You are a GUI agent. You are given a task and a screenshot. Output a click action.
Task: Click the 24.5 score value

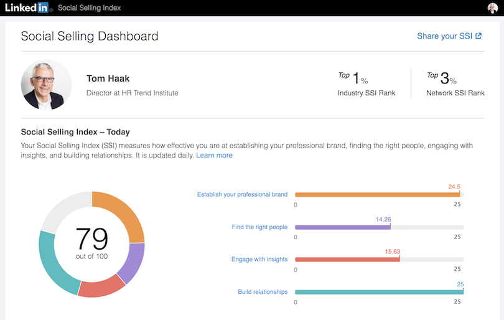click(454, 187)
